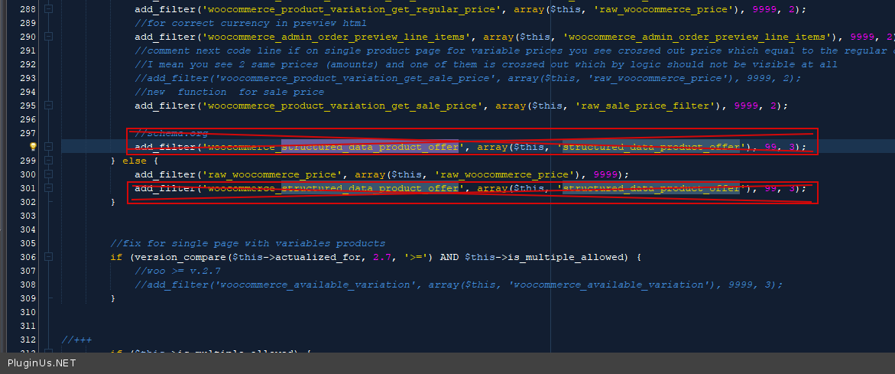Toggle the fold marker on line 301
Screen dimensions: 895x374
(x=49, y=188)
